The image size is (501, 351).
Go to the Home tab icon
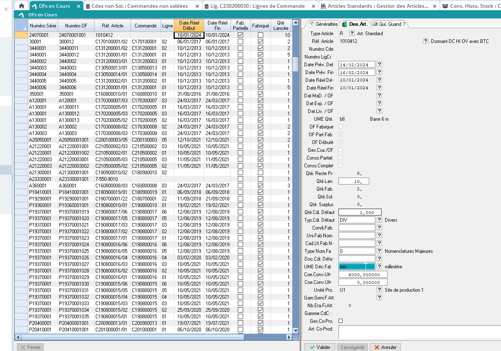coord(22,6)
